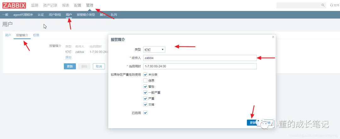
Task: Go to agent代理程序 submenu
Action: [x=23, y=15]
